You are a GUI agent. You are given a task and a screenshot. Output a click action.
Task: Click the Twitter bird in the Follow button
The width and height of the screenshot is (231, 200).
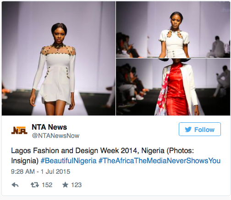pyautogui.click(x=188, y=130)
